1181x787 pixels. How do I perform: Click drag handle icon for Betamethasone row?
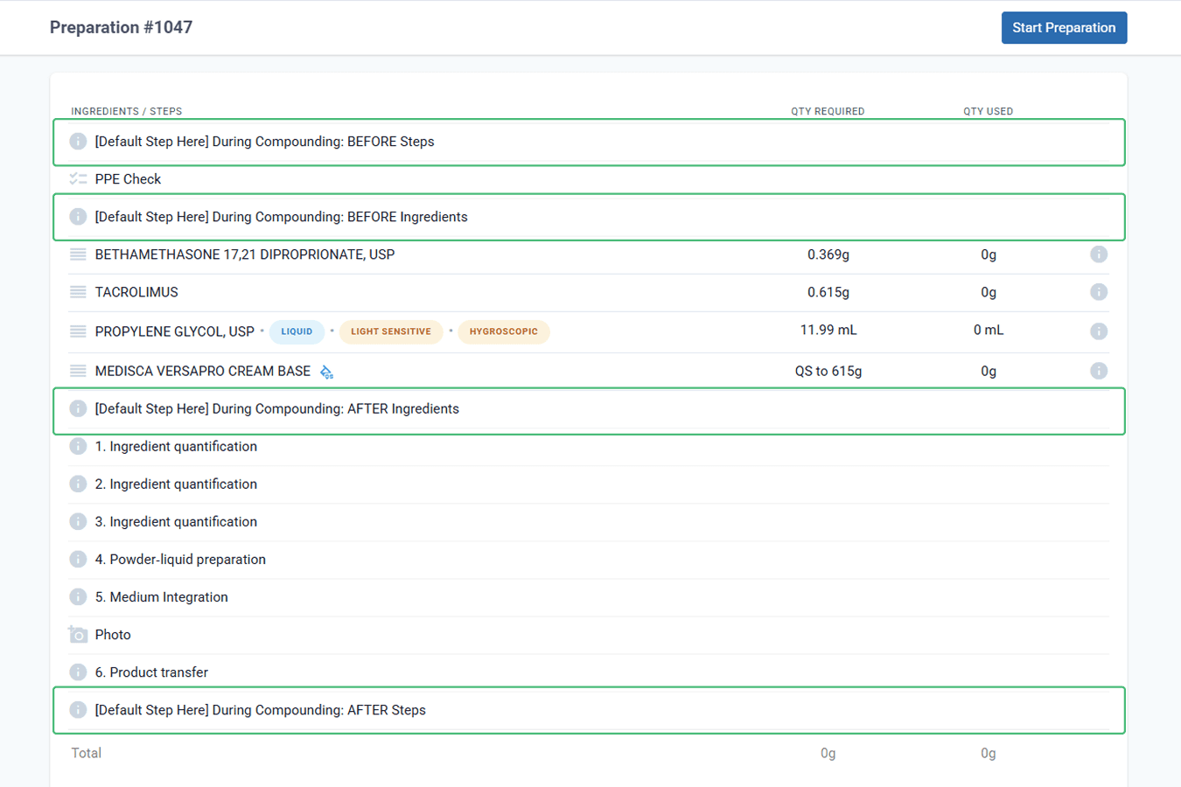[78, 254]
